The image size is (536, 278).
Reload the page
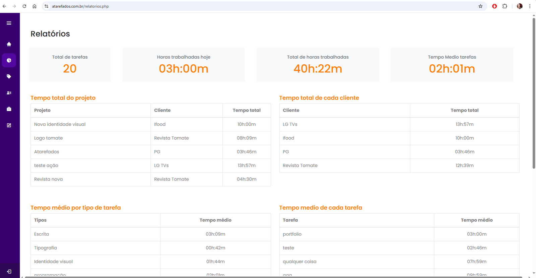24,6
